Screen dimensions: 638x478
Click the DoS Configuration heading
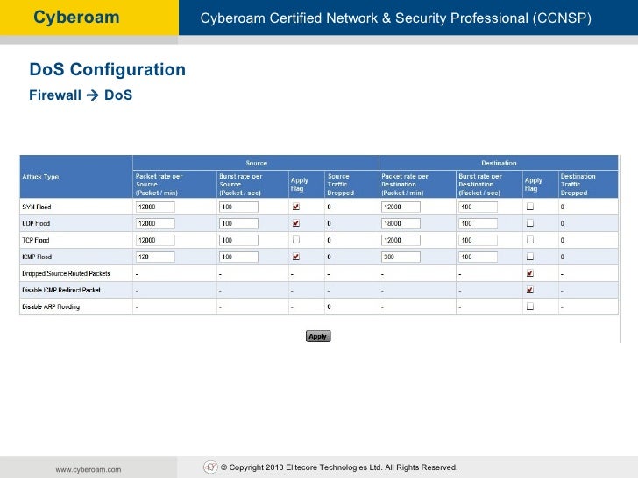pos(108,69)
